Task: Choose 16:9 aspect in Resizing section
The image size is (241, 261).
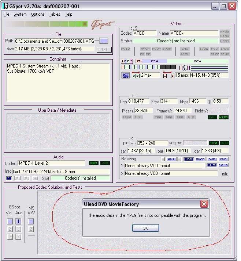Action: (223, 165)
